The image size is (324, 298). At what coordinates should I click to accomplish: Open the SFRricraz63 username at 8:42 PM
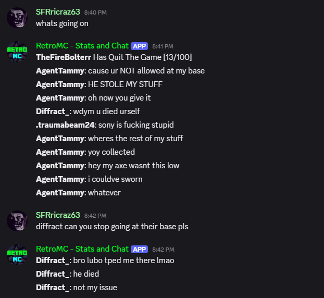pos(58,215)
